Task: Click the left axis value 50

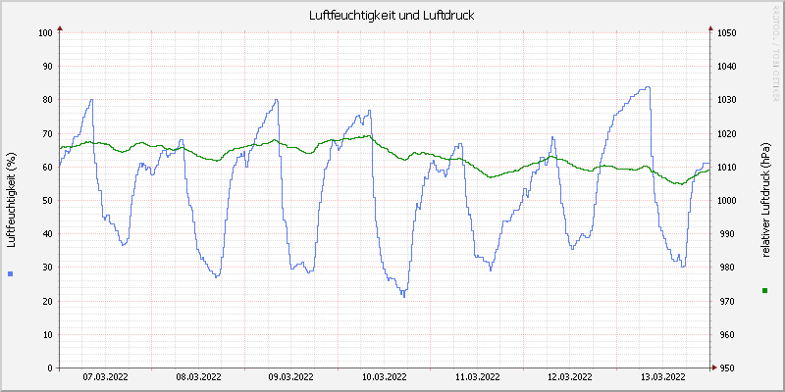Action: (x=47, y=201)
